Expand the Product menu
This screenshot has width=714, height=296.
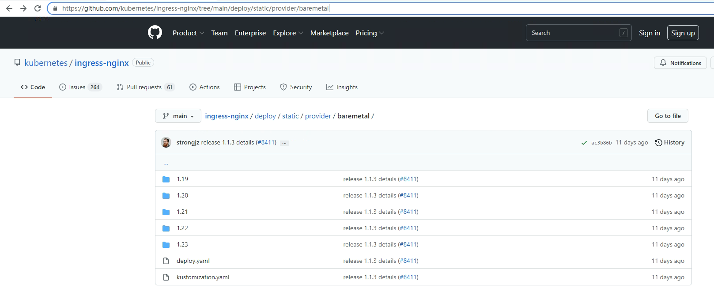tap(188, 33)
